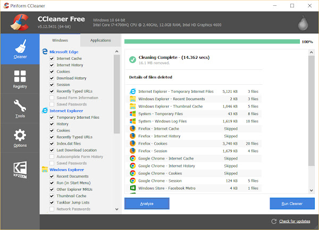Enable Autocomplete Form History checkbox

pyautogui.click(x=52, y=156)
